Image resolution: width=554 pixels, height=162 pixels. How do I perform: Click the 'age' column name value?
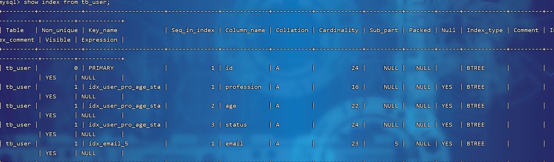coord(231,106)
